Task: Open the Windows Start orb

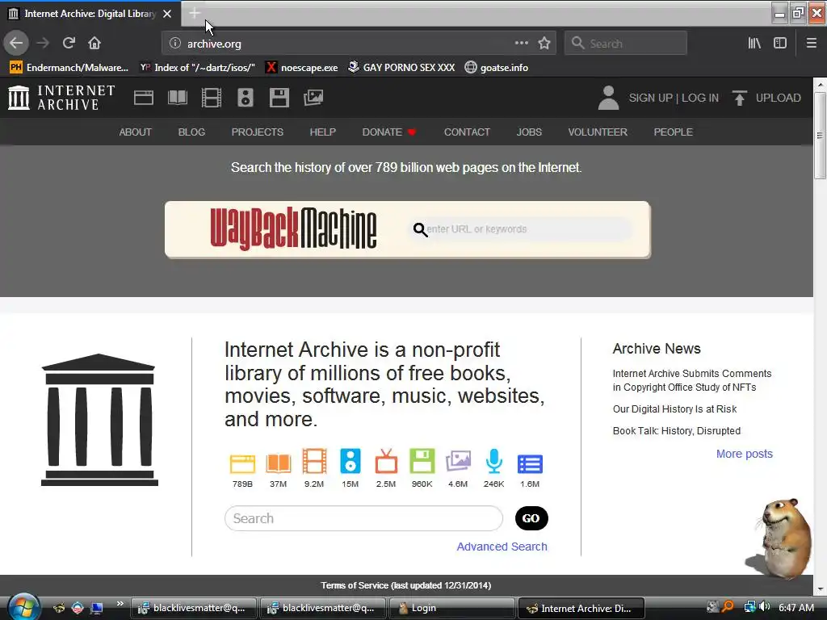Action: point(23,607)
